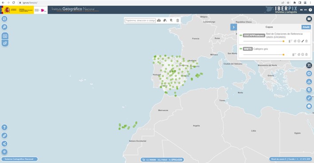The image size is (314, 163).
Task: Click the bottom-left round globe button
Action: (4, 152)
